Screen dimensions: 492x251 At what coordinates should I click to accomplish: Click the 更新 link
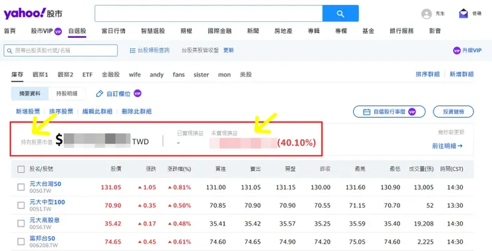229,50
